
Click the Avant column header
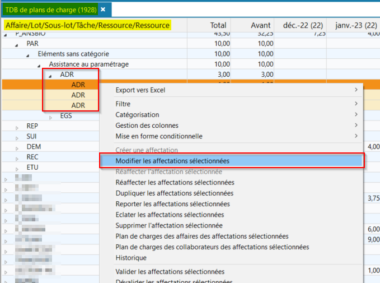pyautogui.click(x=261, y=25)
